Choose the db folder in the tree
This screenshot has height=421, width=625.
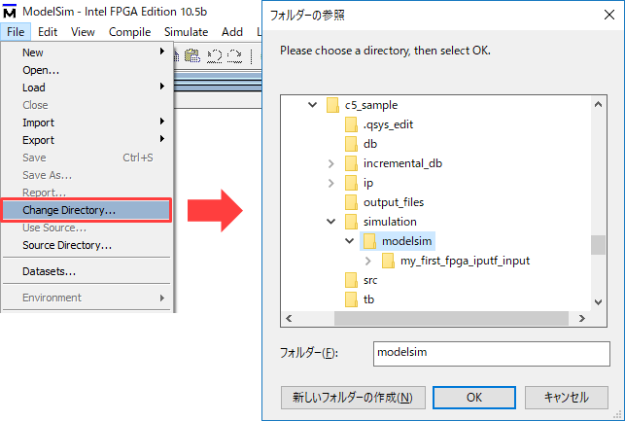[369, 144]
